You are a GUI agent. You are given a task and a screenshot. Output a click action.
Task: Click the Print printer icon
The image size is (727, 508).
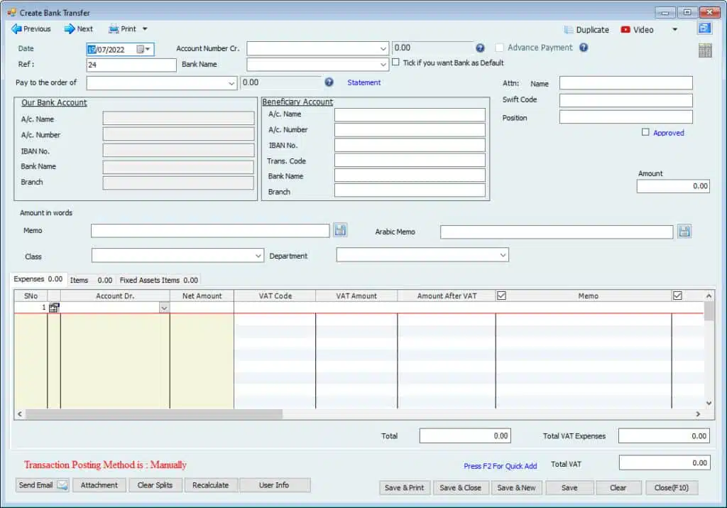tap(114, 29)
